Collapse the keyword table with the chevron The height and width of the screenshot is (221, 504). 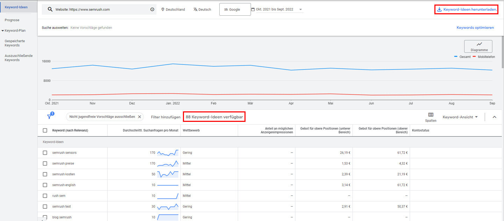[494, 117]
